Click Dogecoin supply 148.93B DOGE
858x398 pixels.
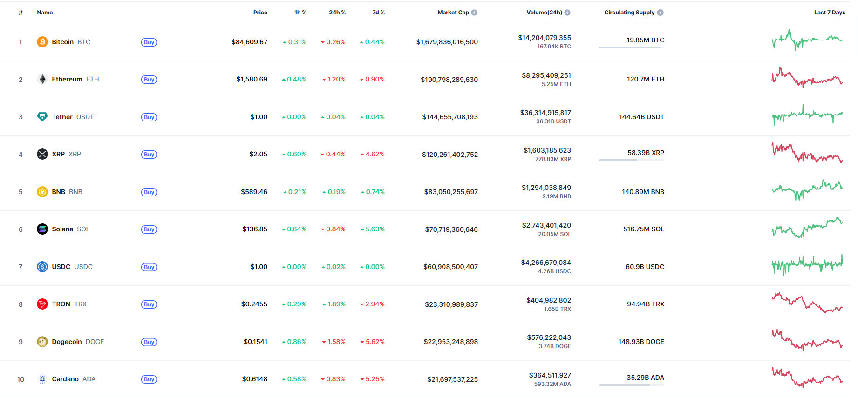(x=641, y=342)
